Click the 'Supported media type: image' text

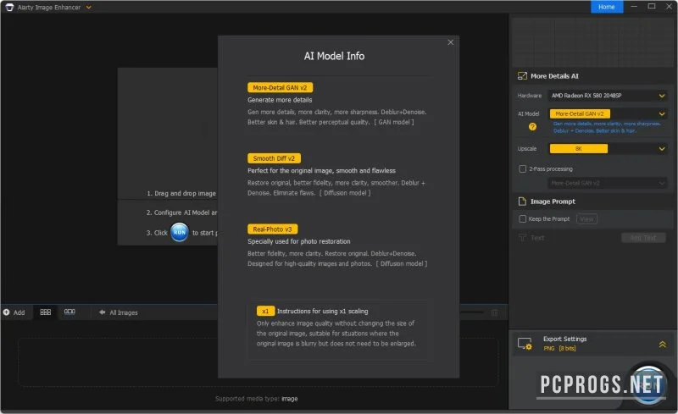coord(257,399)
